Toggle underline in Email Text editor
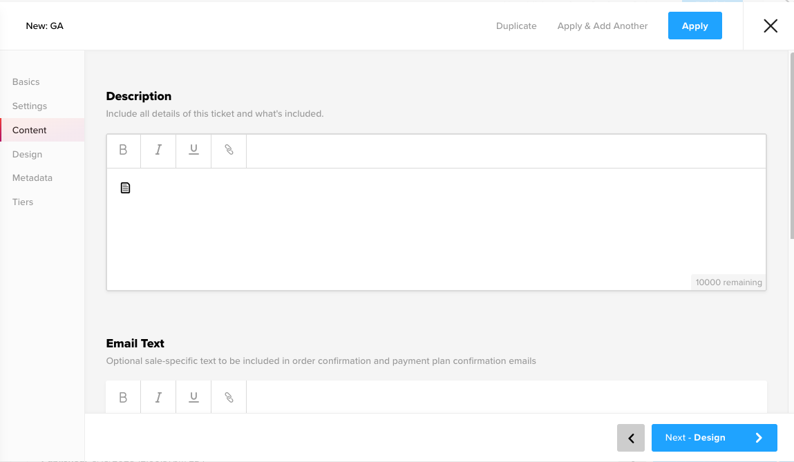 point(193,397)
